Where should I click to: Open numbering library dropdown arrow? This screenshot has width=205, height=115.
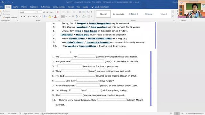(71, 12)
